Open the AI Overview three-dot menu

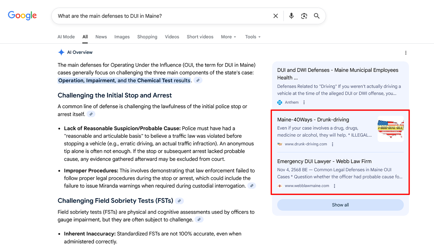coord(406,53)
